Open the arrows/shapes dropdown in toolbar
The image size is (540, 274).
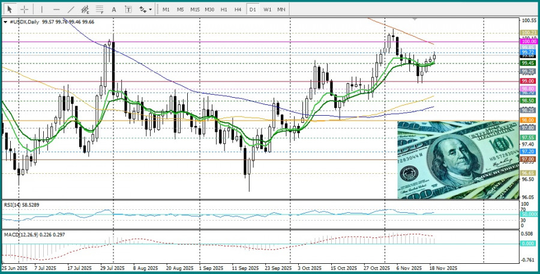(145, 10)
